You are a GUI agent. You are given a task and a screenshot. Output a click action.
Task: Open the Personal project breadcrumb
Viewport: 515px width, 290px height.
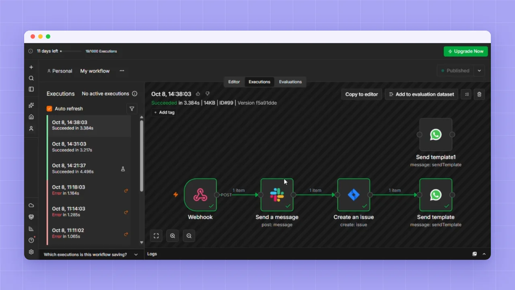(60, 71)
